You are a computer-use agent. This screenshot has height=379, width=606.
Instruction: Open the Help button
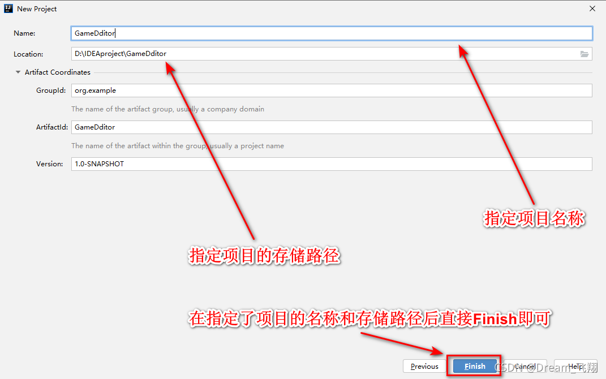pos(575,366)
